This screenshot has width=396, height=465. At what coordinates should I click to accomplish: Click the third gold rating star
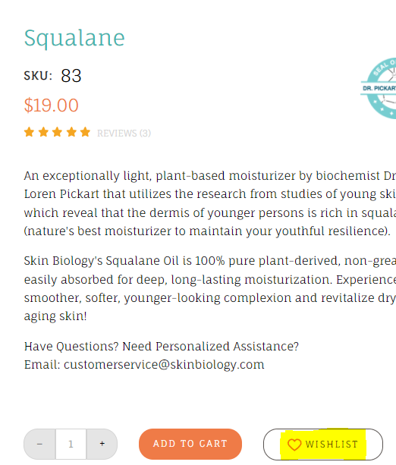(x=57, y=132)
